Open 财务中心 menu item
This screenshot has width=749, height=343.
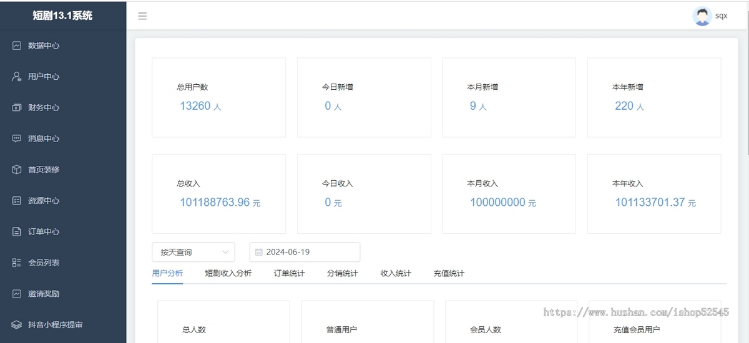click(63, 108)
